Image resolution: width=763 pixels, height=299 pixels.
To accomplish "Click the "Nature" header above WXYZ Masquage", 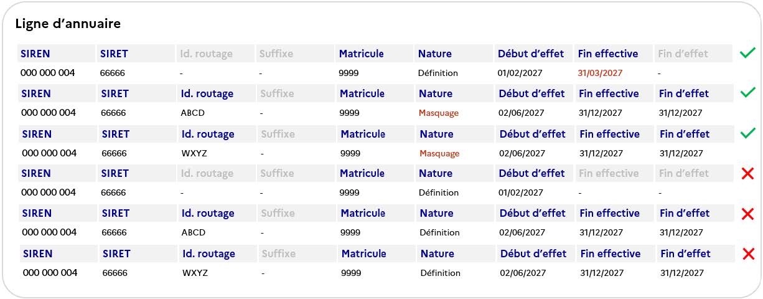I will point(436,134).
